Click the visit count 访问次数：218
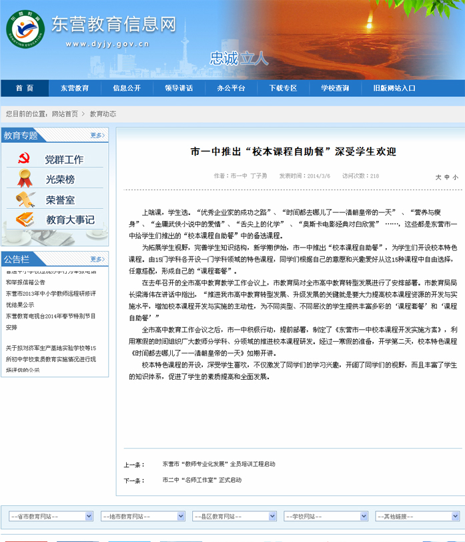This screenshot has height=542, width=465. 361,176
